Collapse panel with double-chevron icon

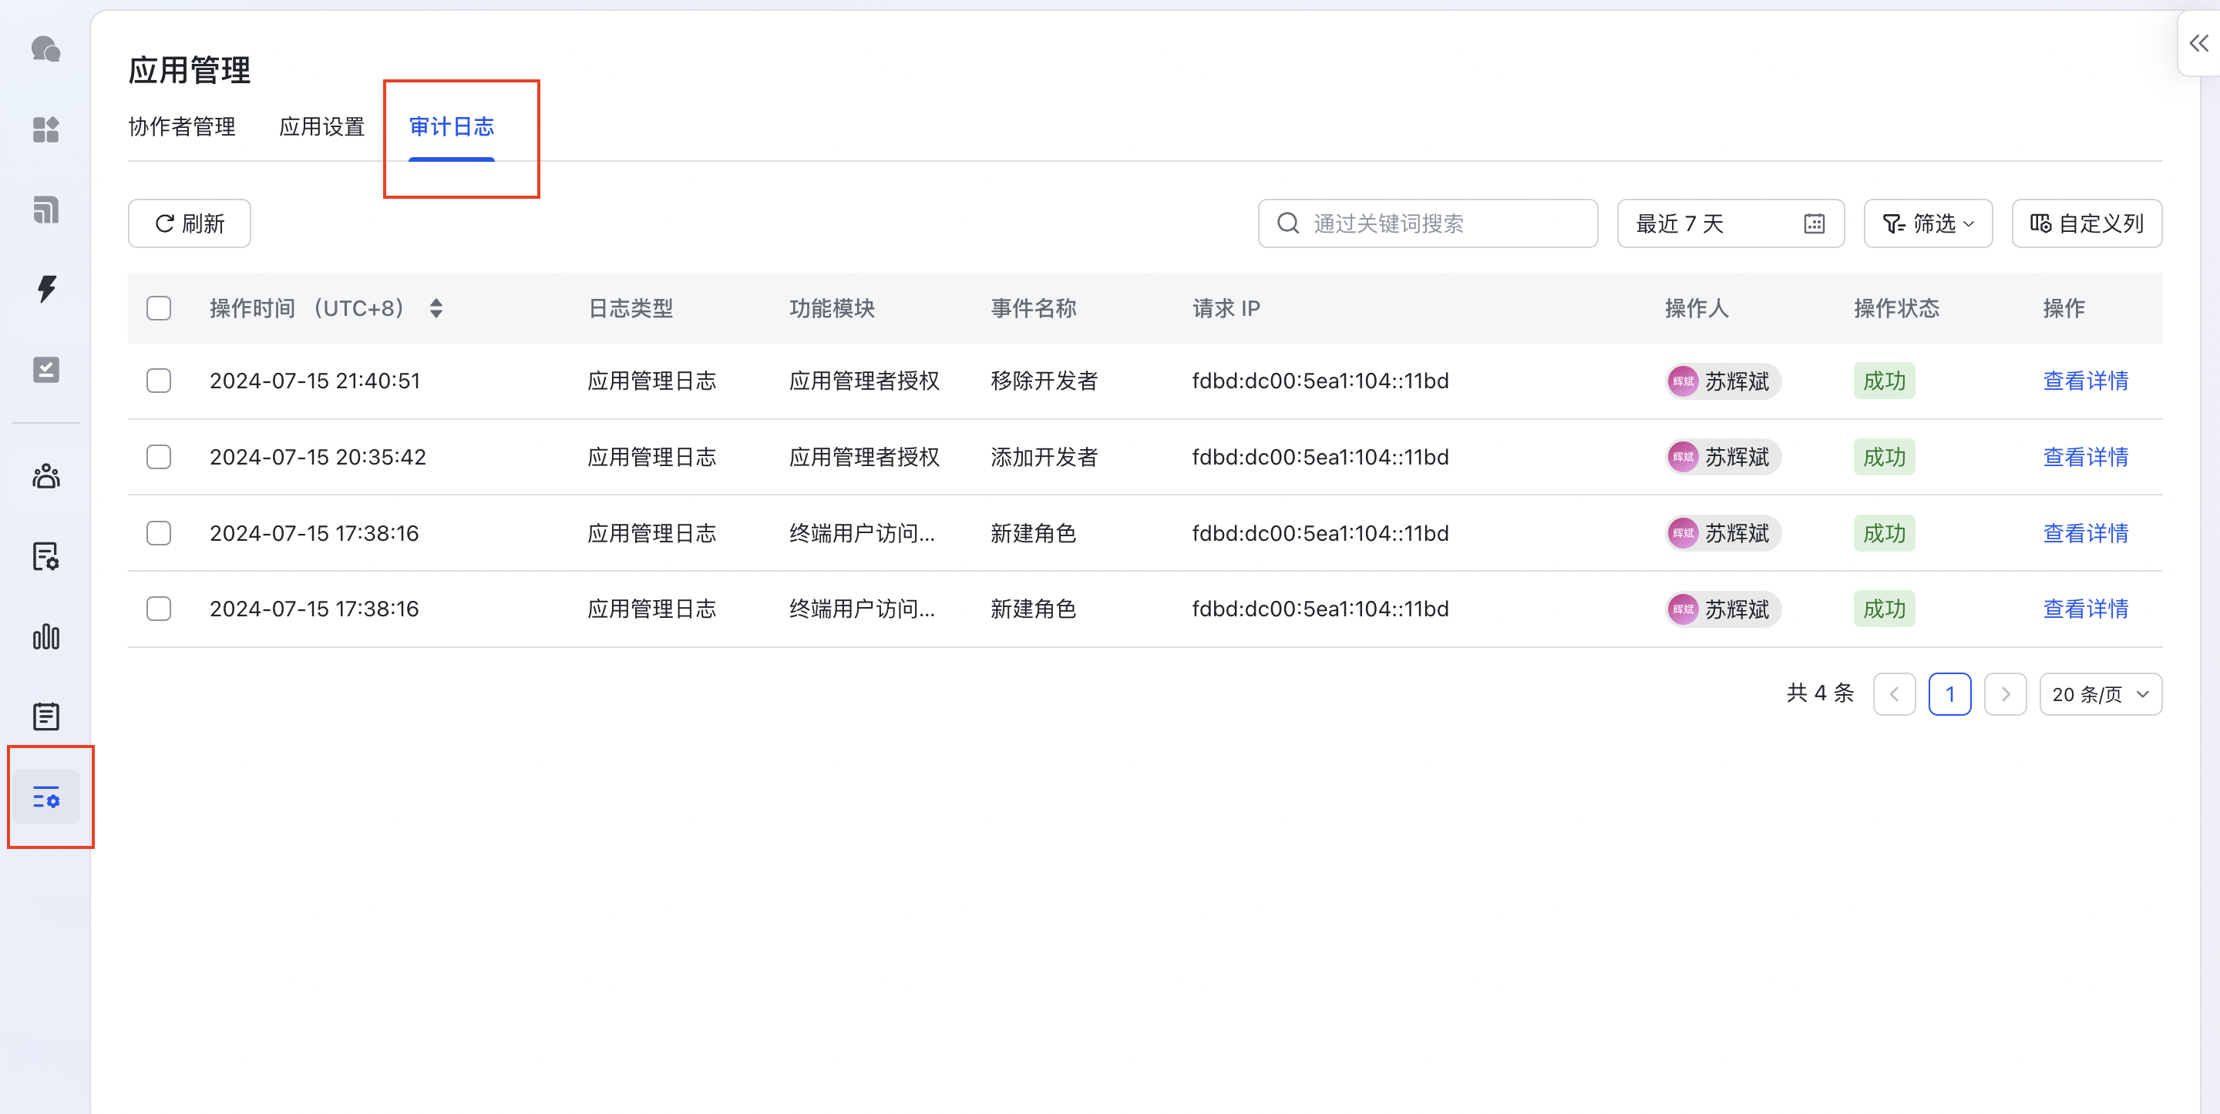(2198, 43)
